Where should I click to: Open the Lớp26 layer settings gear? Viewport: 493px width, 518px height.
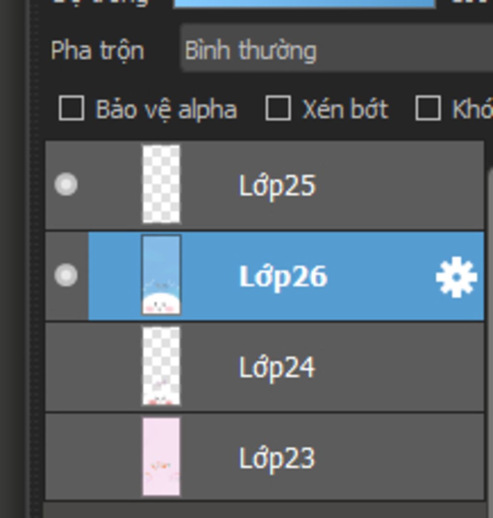(x=455, y=277)
